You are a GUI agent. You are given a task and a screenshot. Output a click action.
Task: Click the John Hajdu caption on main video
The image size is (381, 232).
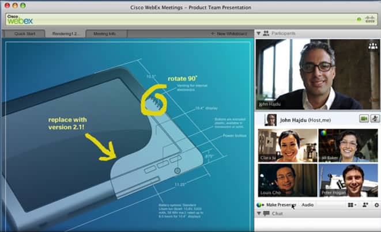coord(270,104)
